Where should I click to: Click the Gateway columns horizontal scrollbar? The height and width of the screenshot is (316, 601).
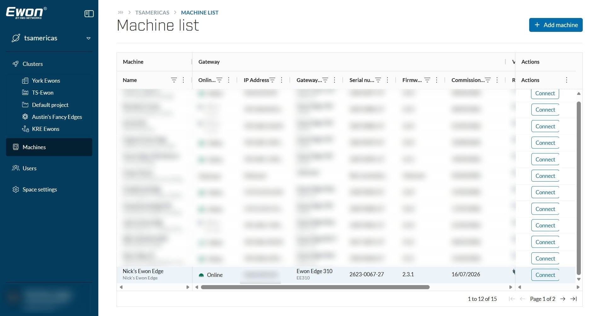click(x=315, y=287)
